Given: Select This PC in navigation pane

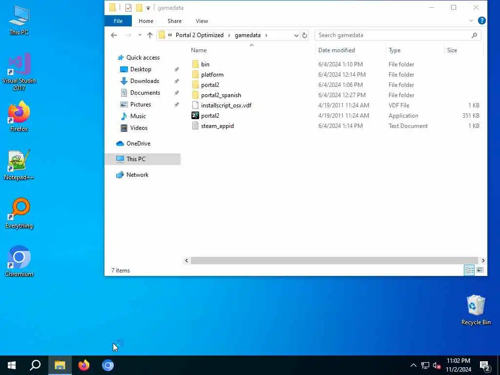Looking at the screenshot, I should 142,159.
